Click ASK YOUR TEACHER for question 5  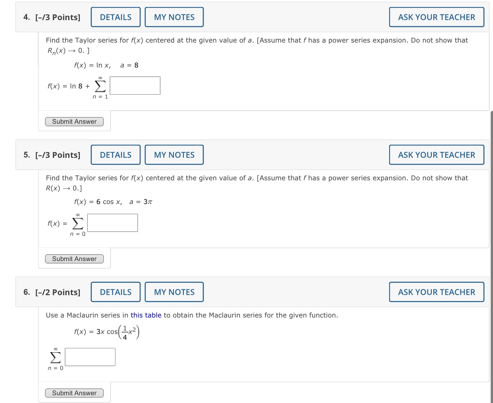pos(436,154)
